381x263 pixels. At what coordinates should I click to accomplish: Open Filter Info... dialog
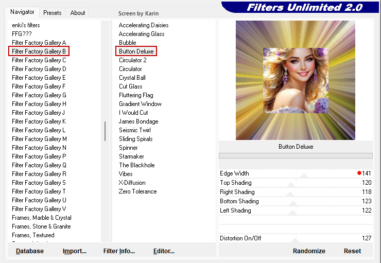coord(119,251)
